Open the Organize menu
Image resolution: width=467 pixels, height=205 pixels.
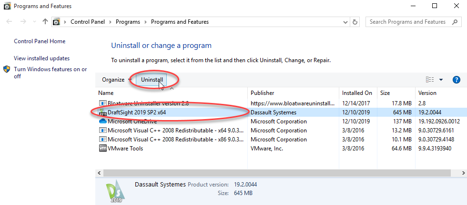(x=116, y=80)
